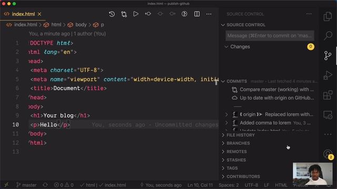This screenshot has width=337, height=189.
Task: Click 'Ln 10, Col 11' cursor position indicator
Action: coord(200,185)
